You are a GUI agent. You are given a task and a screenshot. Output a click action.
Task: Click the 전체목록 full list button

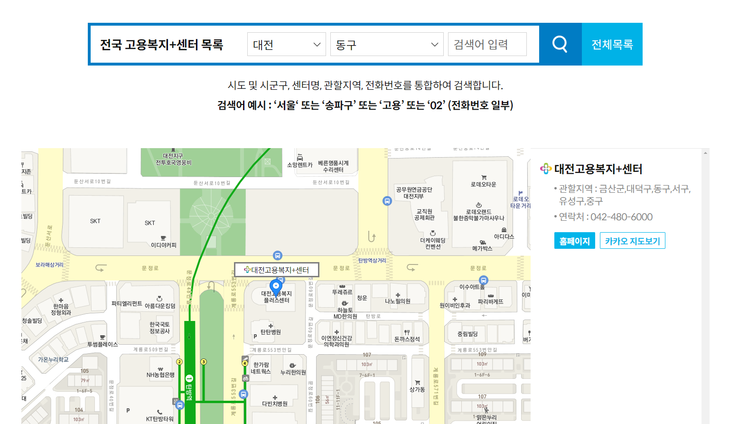(612, 44)
